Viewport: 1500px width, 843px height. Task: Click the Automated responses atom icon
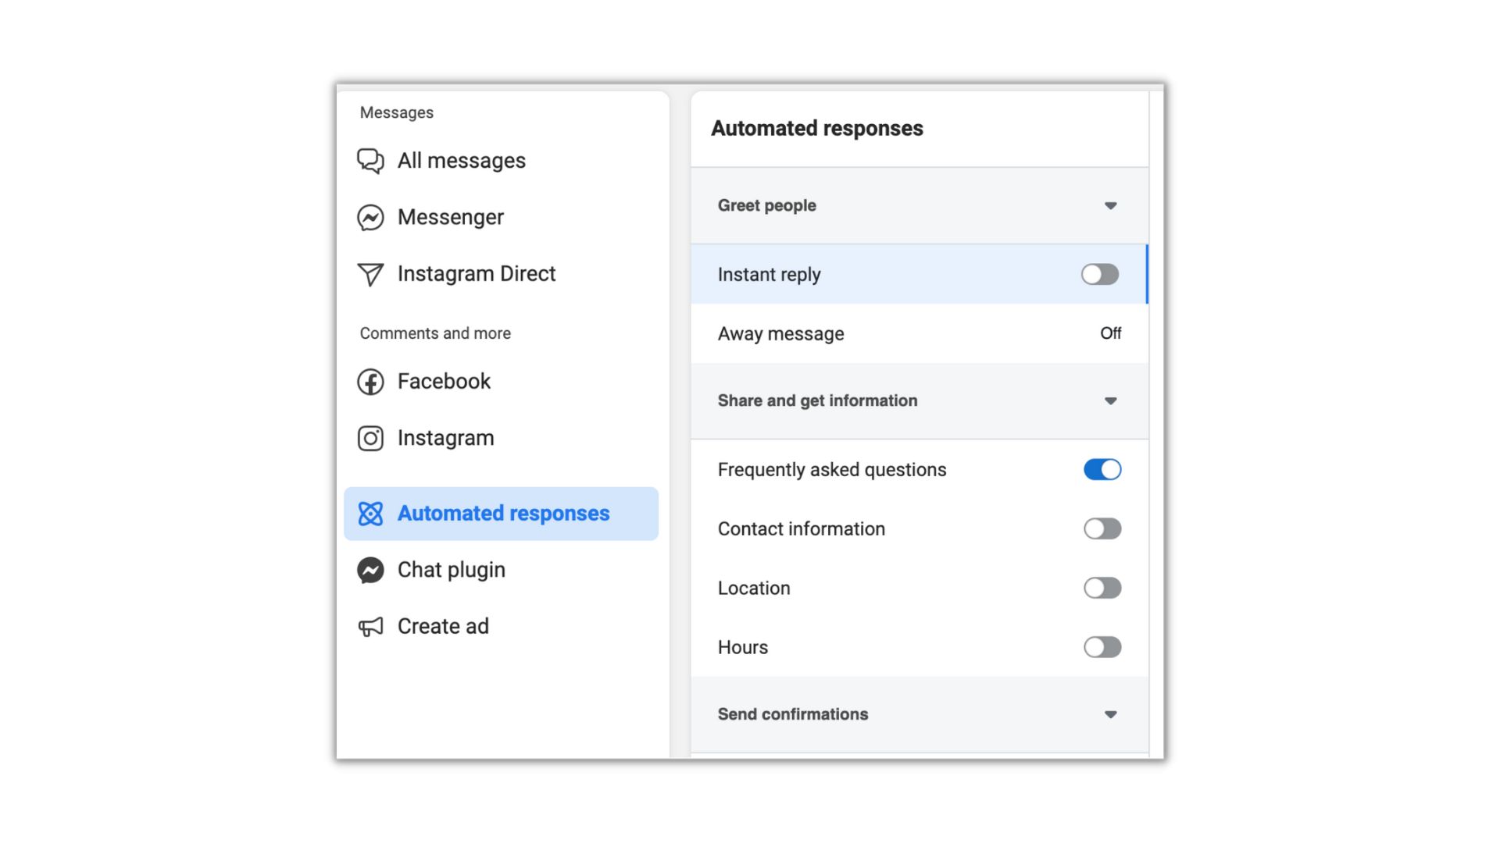pyautogui.click(x=370, y=514)
